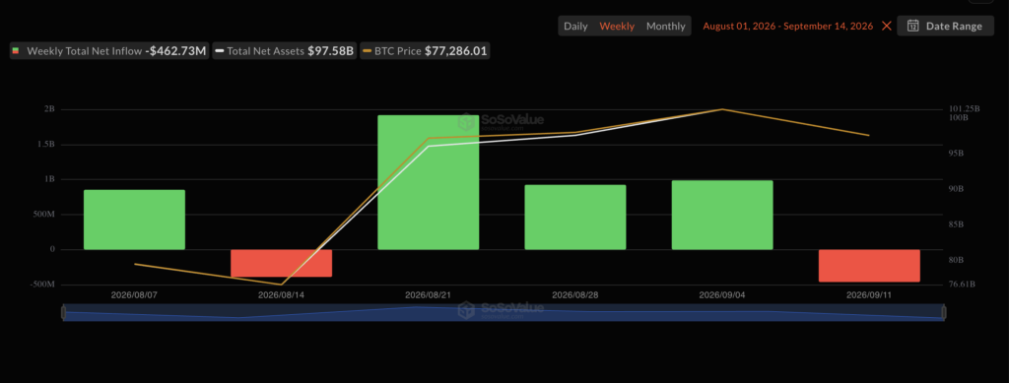Toggle the Weekly Total Net Inflow legend

108,51
